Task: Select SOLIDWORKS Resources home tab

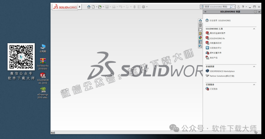Action: tap(200, 21)
